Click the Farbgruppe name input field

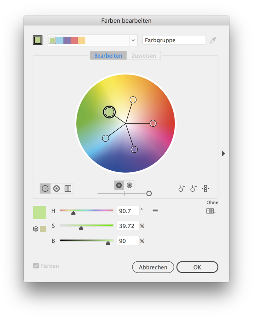click(x=174, y=40)
